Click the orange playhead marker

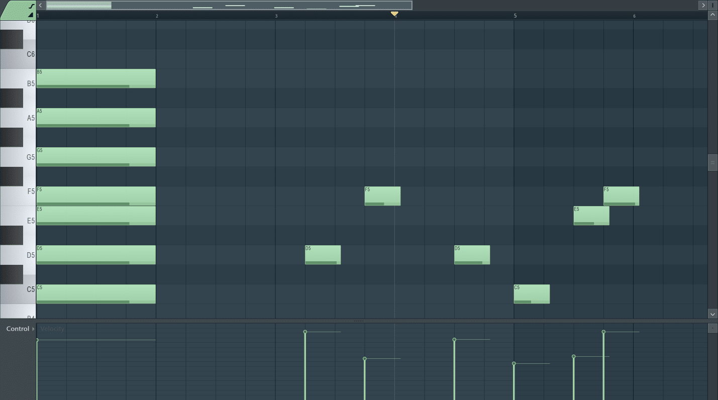pyautogui.click(x=395, y=14)
